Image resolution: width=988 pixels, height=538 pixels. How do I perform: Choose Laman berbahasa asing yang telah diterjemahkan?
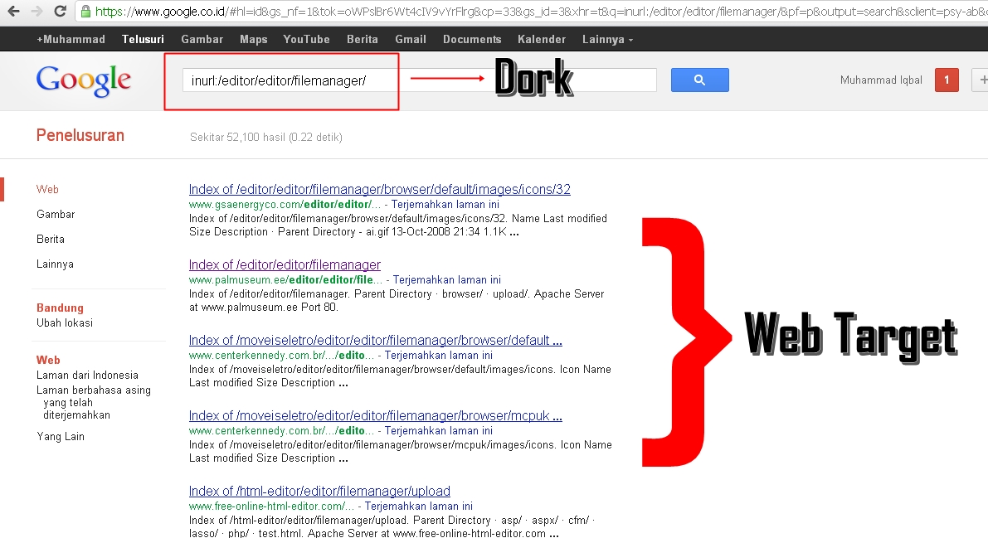93,403
